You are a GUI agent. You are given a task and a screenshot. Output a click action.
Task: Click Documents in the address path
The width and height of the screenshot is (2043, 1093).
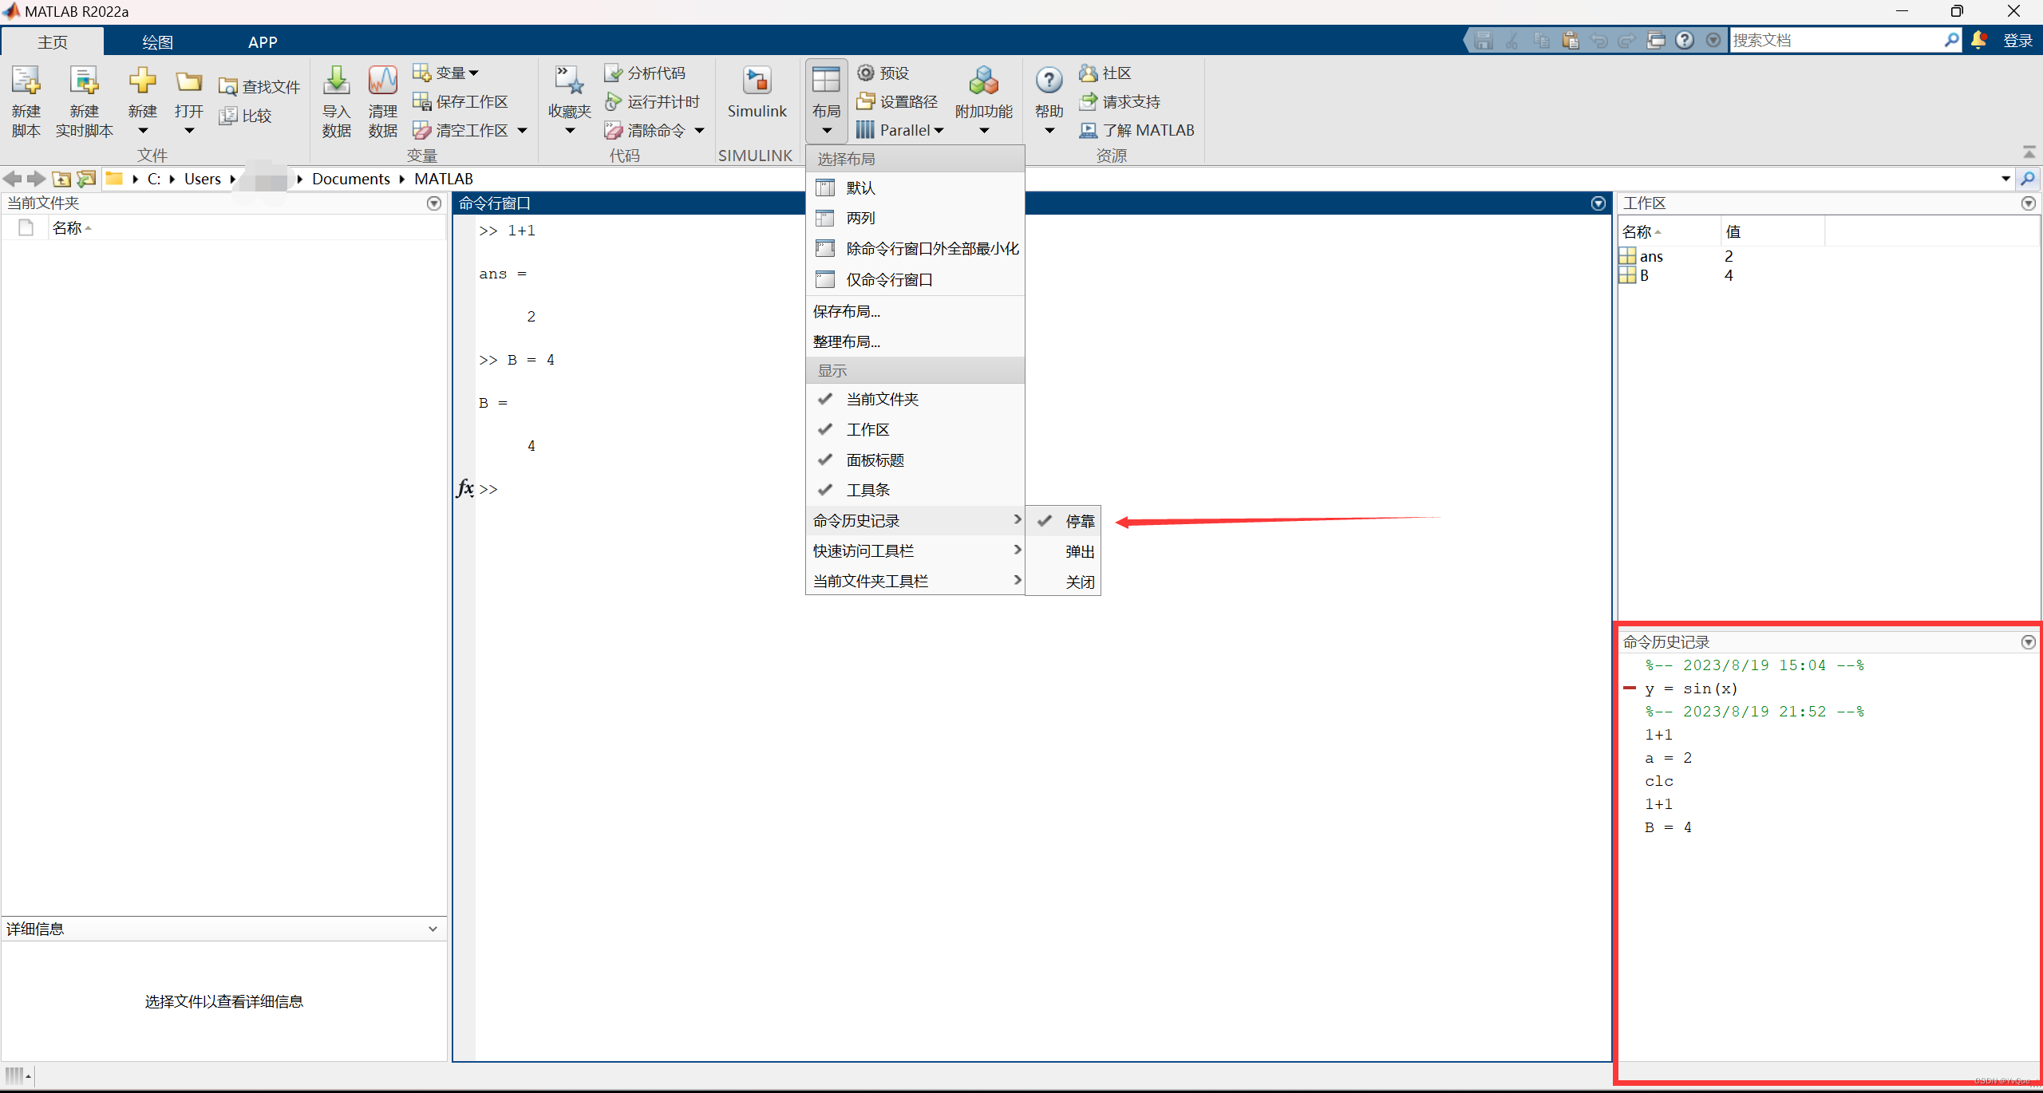coord(351,179)
